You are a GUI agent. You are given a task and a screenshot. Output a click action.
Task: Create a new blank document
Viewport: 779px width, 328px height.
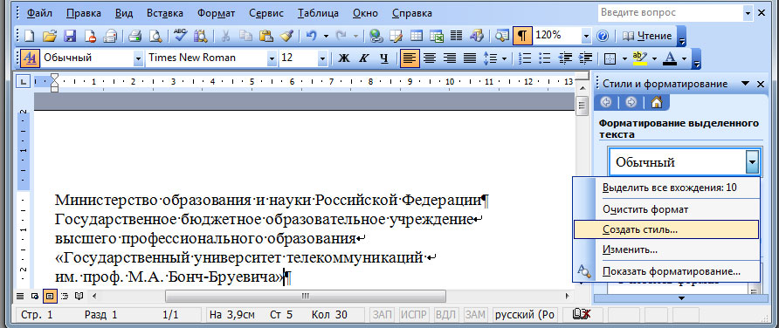30,36
